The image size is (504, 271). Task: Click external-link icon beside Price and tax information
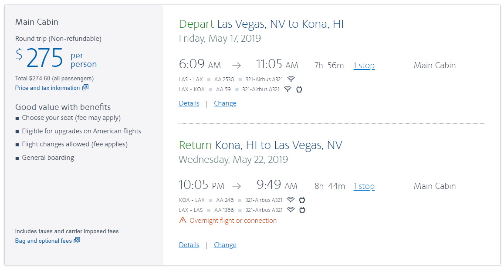pyautogui.click(x=85, y=88)
